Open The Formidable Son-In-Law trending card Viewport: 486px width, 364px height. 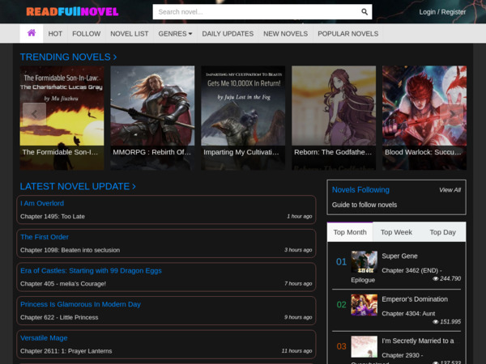click(62, 117)
